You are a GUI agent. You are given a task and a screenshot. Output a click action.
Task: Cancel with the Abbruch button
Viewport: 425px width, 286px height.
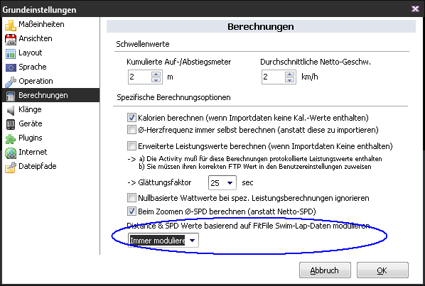[x=325, y=270]
